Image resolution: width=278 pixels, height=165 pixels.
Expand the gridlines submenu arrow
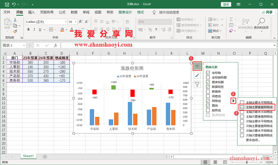click(233, 101)
